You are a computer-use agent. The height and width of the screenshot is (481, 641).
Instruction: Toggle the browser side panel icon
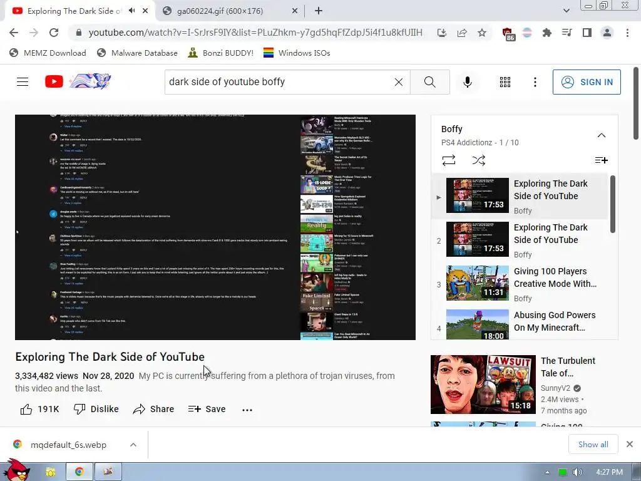click(x=587, y=33)
